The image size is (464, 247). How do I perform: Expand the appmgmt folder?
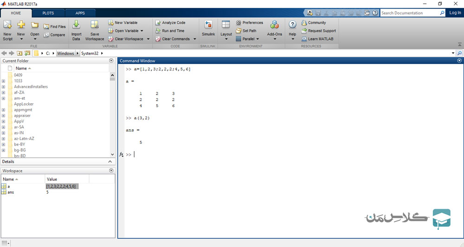click(3, 110)
